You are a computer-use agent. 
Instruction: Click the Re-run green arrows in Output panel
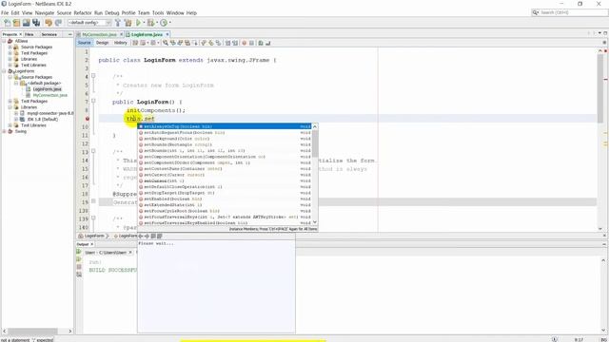79,252
